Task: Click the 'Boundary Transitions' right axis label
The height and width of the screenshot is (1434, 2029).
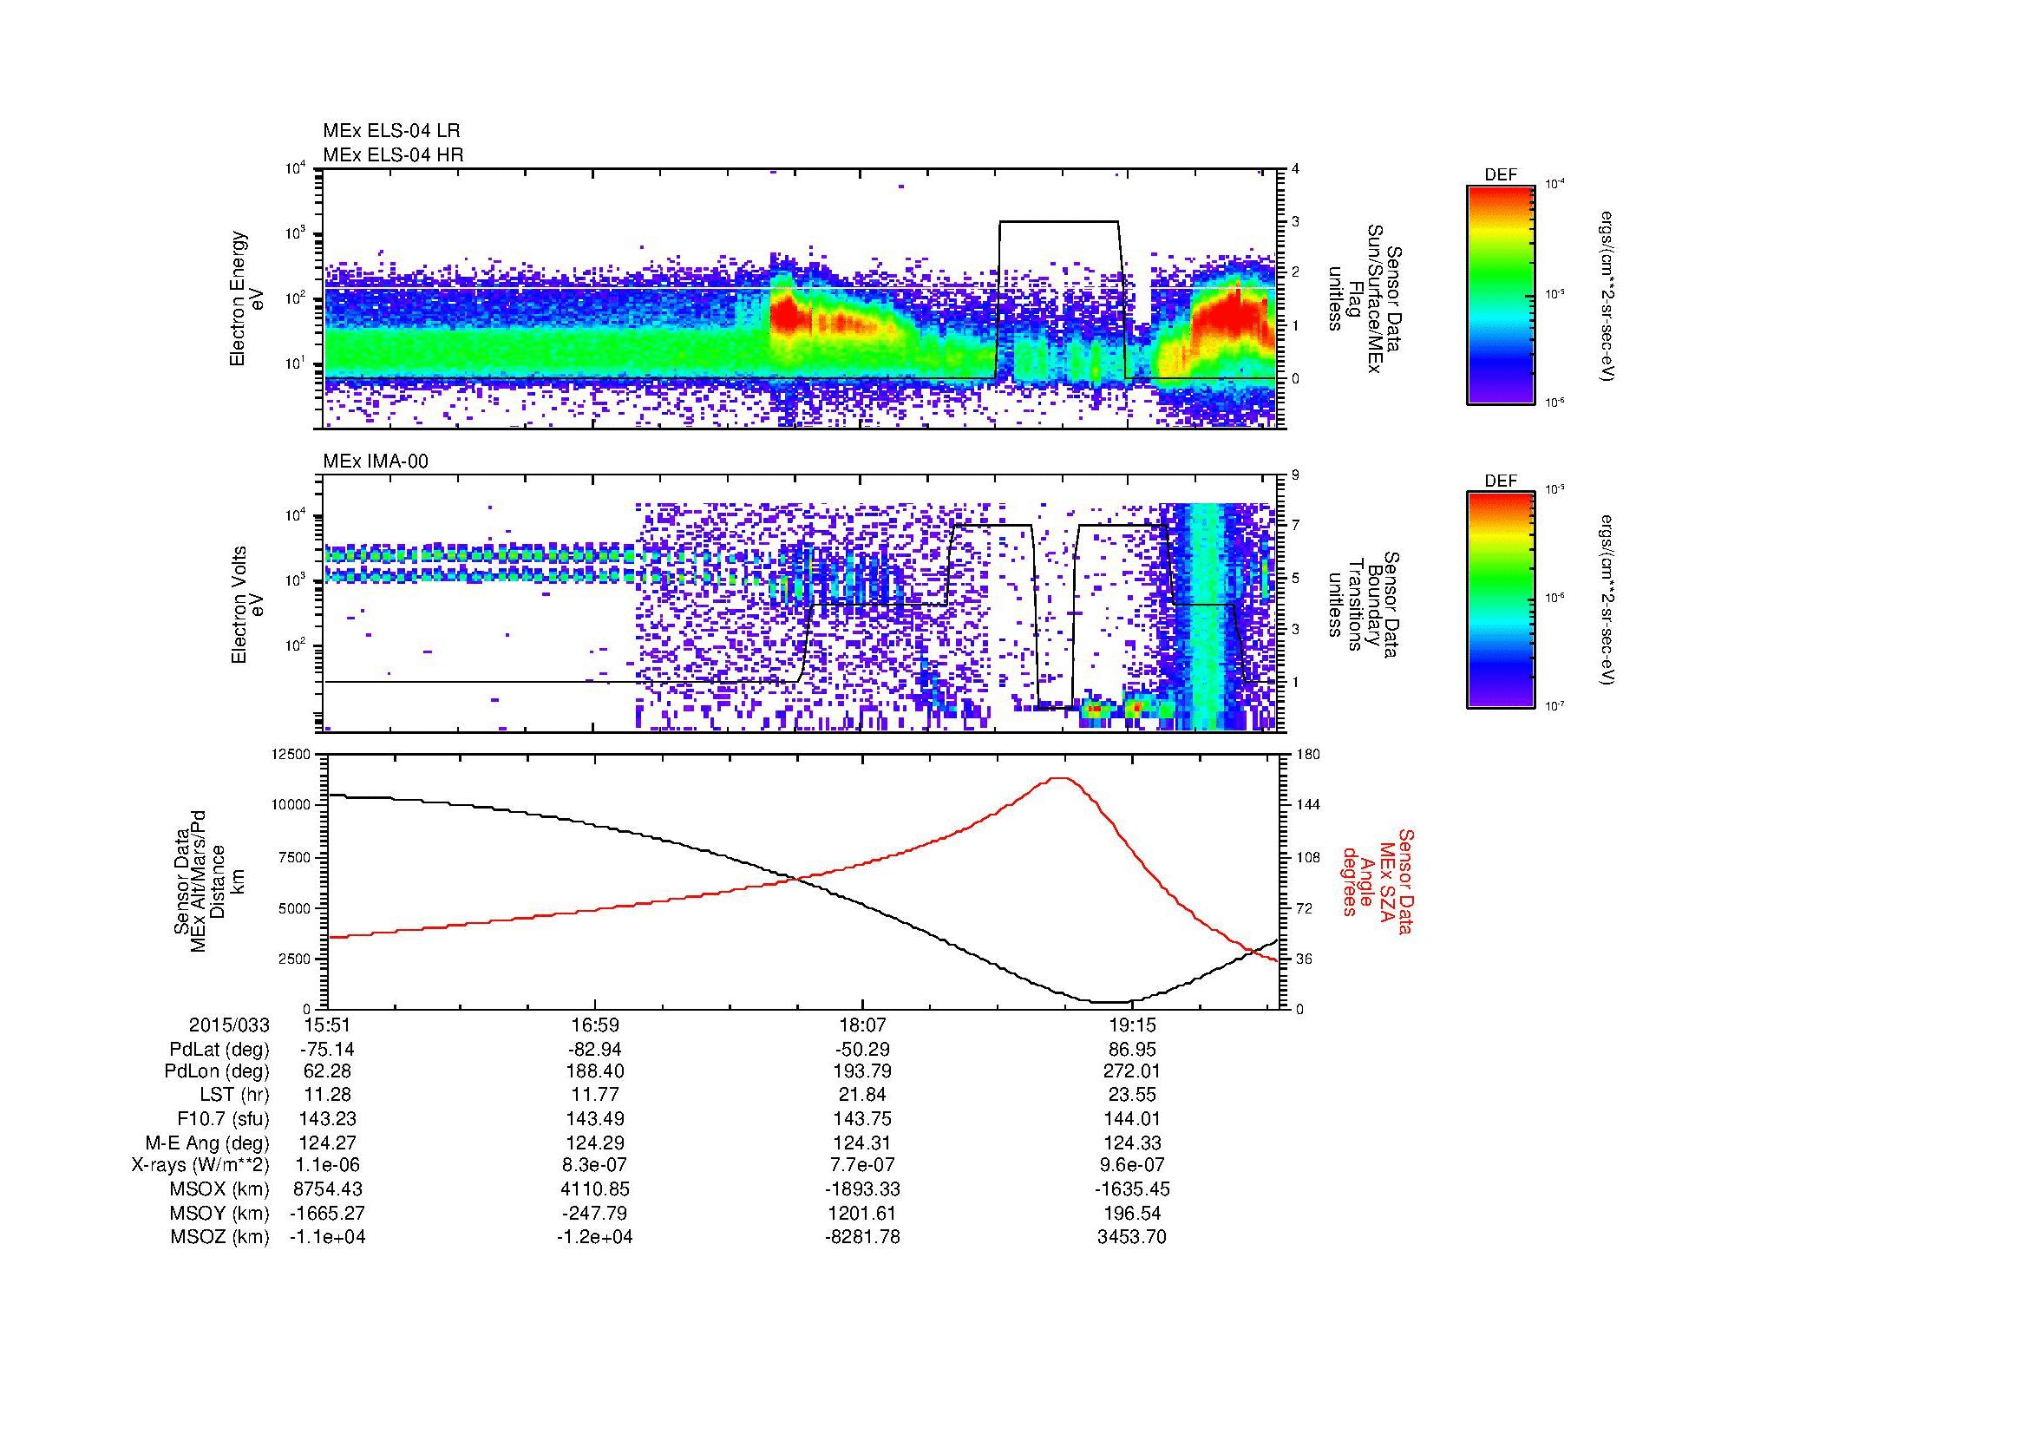Action: [x=1365, y=604]
